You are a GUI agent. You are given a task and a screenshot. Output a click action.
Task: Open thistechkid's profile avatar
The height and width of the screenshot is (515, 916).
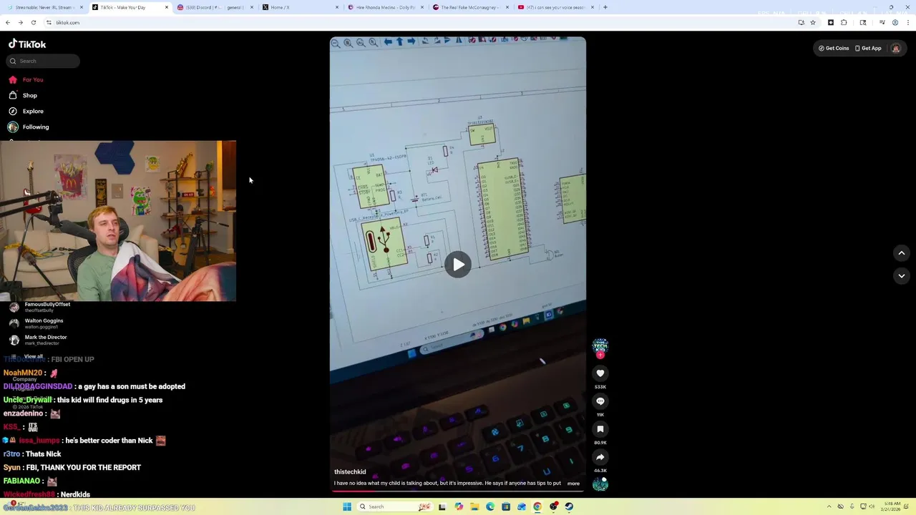600,346
